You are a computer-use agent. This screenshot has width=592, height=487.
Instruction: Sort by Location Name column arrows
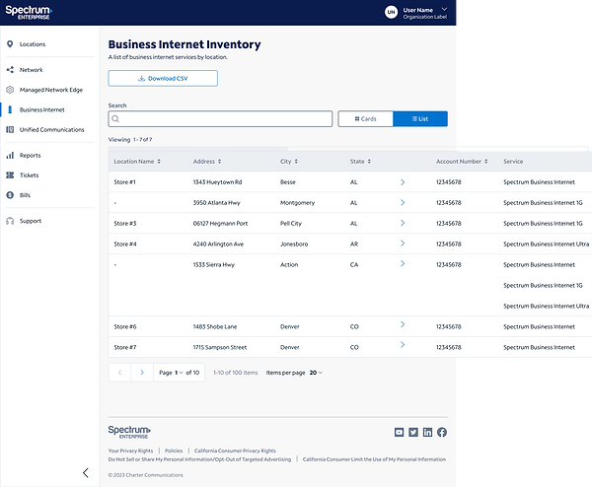[x=159, y=162]
